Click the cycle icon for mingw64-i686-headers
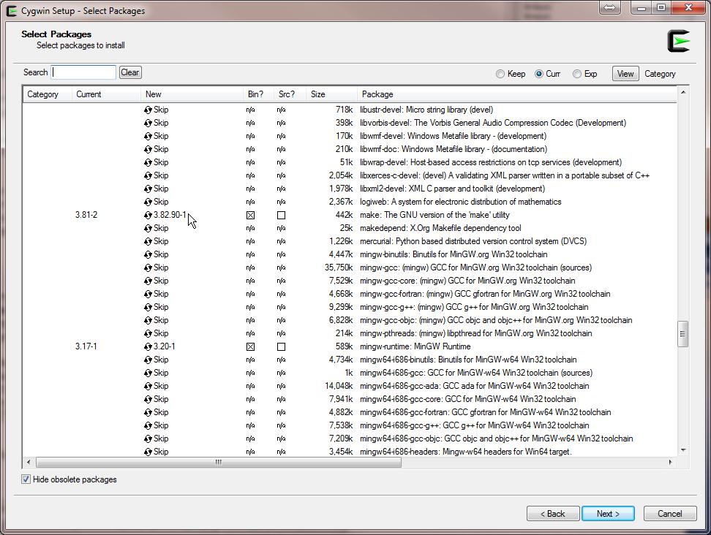The width and height of the screenshot is (711, 535). [x=148, y=452]
